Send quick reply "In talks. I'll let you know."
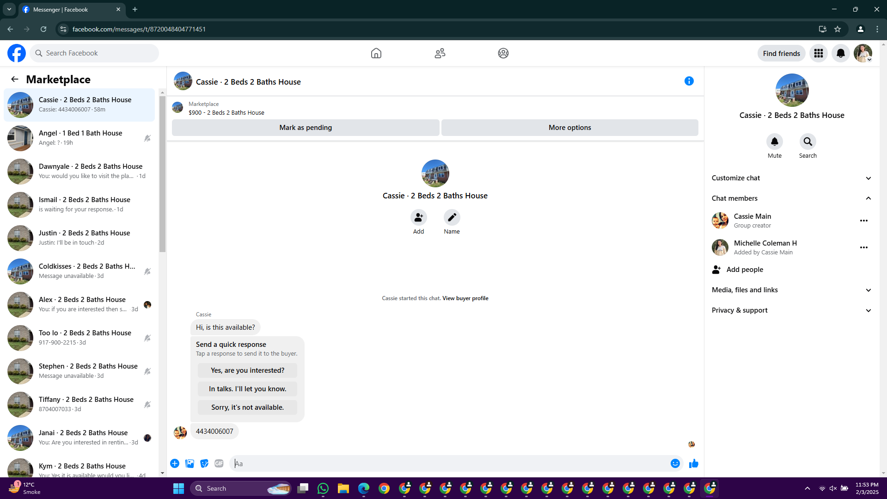 point(247,389)
